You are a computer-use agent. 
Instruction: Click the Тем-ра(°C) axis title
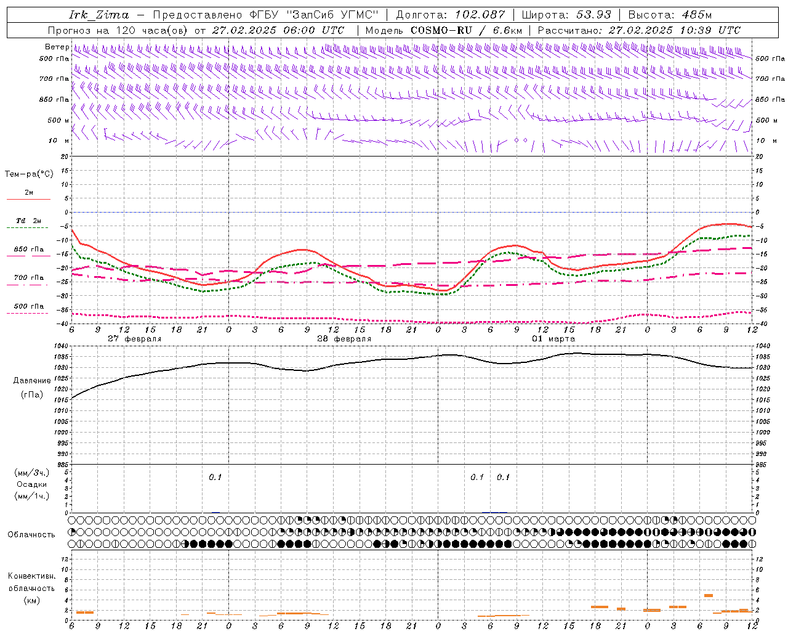coord(29,174)
